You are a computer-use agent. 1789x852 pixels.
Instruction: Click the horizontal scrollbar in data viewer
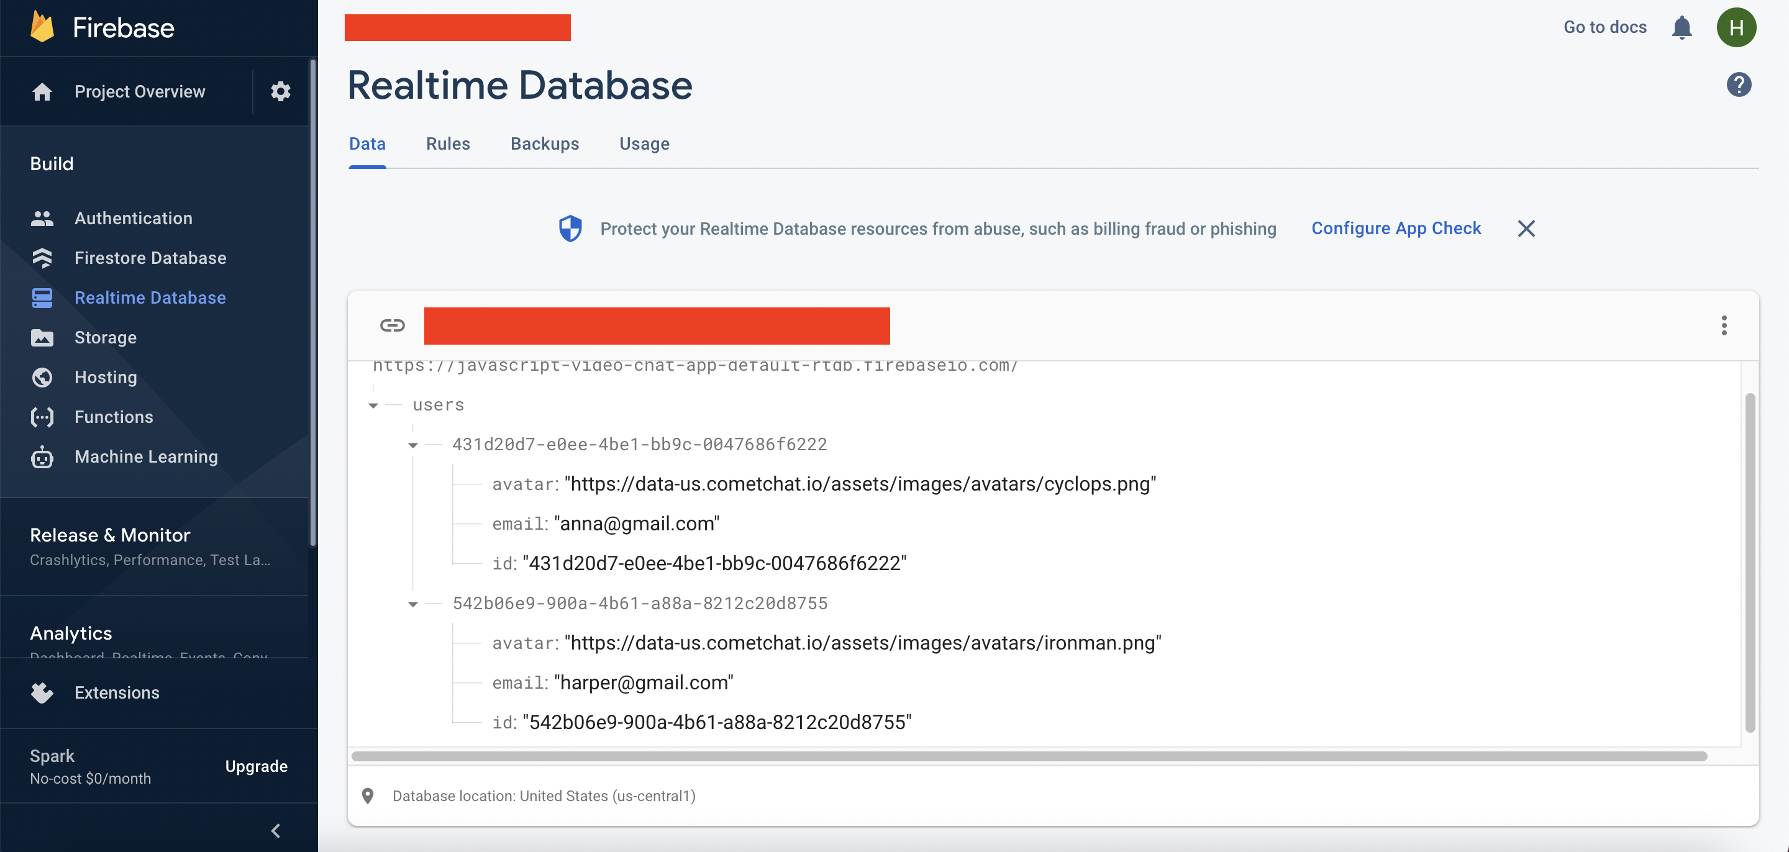click(x=1029, y=756)
